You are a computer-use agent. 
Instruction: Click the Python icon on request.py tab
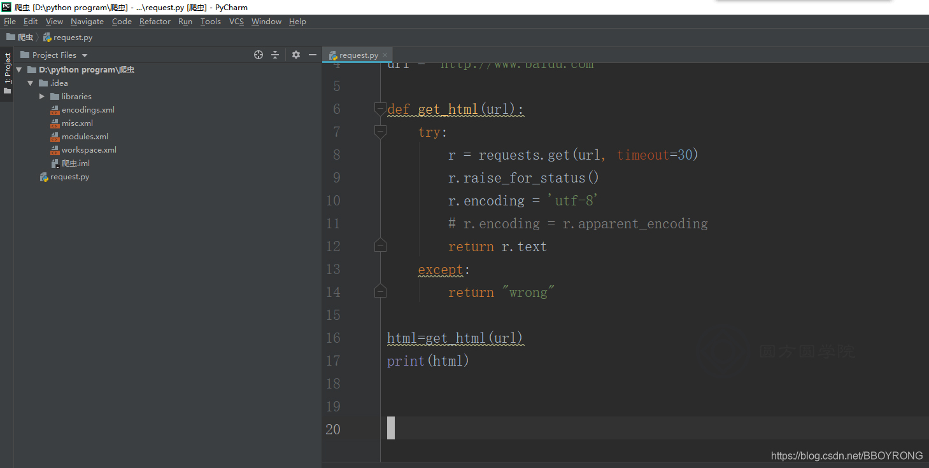pyautogui.click(x=332, y=55)
